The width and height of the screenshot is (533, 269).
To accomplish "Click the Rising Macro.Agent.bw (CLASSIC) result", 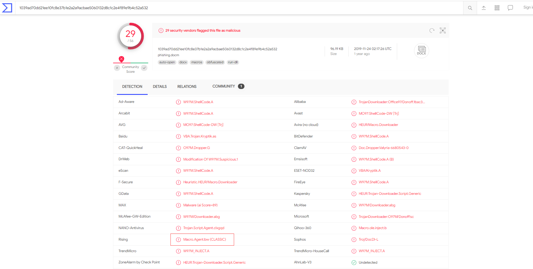I will [x=204, y=239].
